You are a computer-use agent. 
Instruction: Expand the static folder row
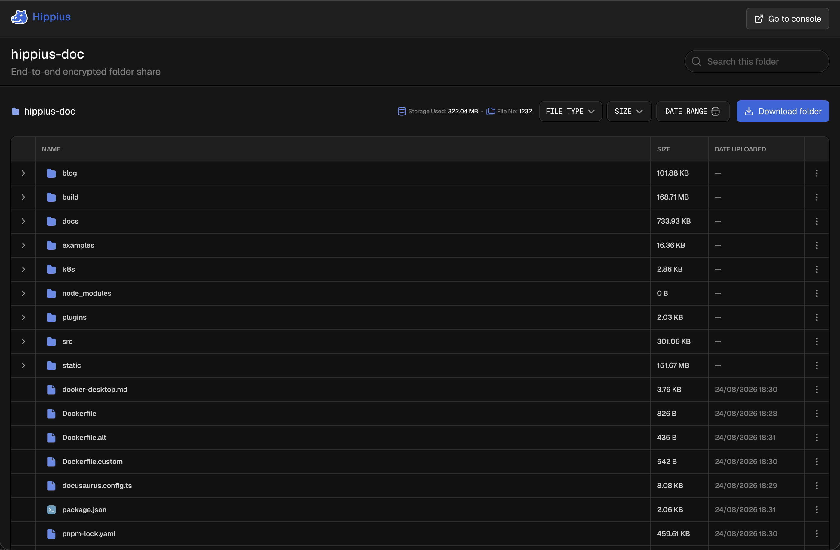click(x=23, y=365)
